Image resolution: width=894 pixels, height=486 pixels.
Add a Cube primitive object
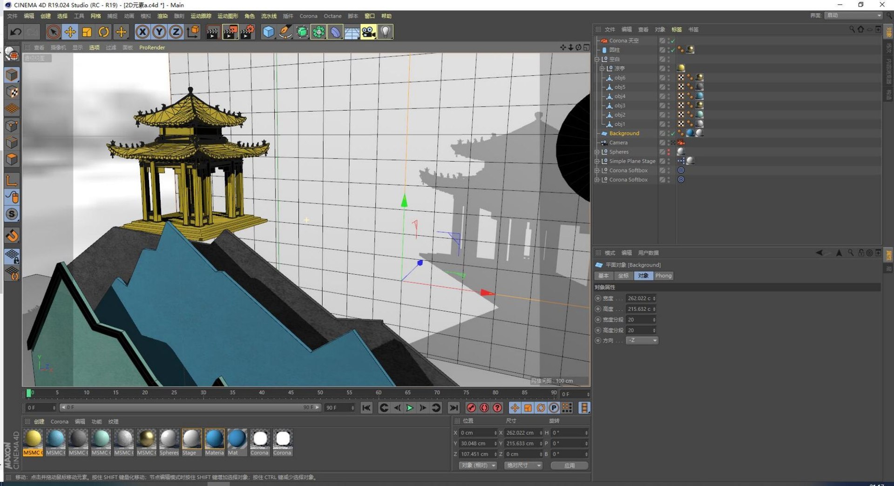tap(269, 32)
